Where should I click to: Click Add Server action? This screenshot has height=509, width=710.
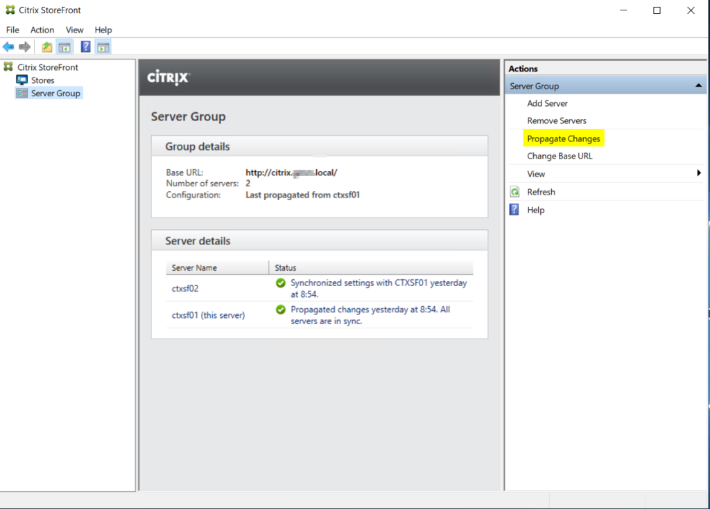[547, 103]
